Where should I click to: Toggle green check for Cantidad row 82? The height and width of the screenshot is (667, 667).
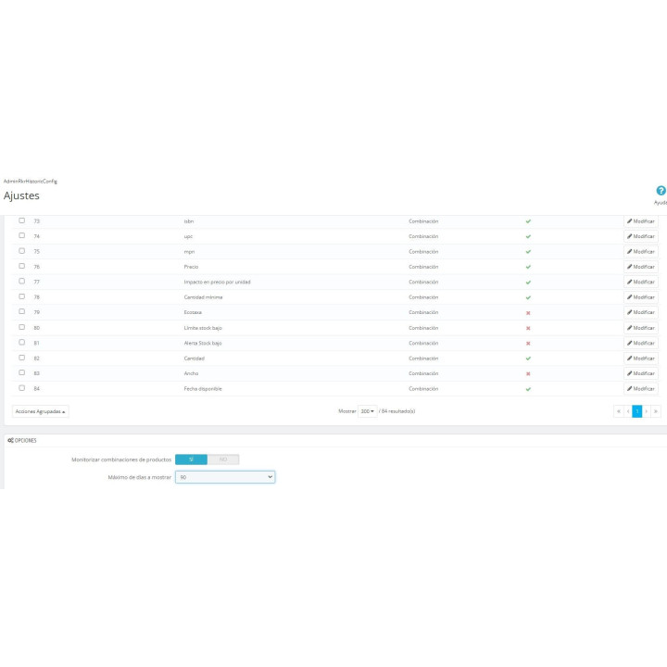coord(528,359)
